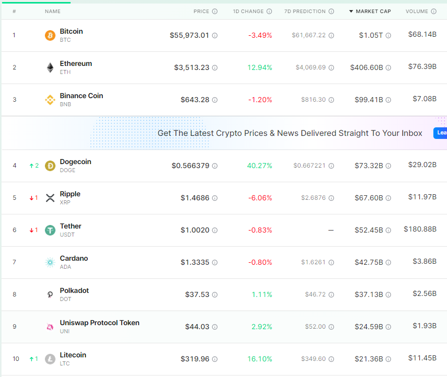
Task: Select Ripple's down 1 rank change indicator
Action: (x=34, y=198)
